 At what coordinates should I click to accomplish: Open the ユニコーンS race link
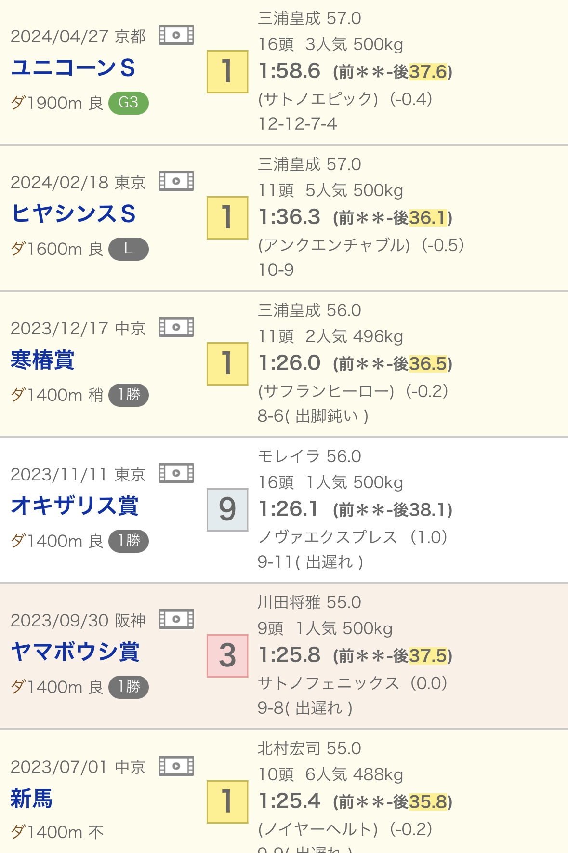pos(73,68)
